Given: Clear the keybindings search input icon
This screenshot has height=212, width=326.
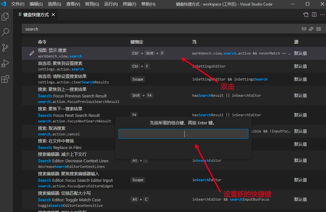Looking at the screenshot, I should (319, 29).
